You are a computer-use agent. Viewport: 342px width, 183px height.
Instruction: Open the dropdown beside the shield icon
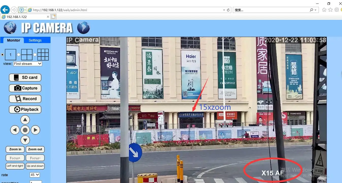pos(25,10)
